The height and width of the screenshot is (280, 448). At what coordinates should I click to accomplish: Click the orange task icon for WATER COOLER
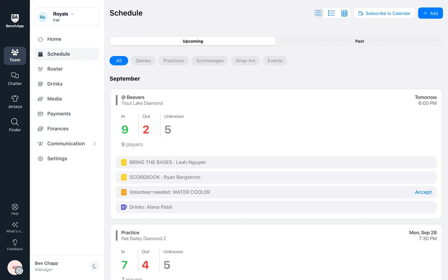point(124,192)
